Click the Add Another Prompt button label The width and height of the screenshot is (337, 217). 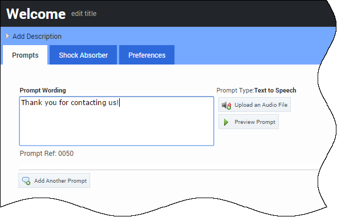pos(60,181)
